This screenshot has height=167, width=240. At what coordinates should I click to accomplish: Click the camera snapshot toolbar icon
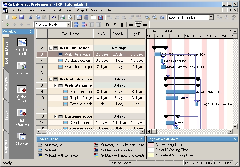tap(162, 17)
